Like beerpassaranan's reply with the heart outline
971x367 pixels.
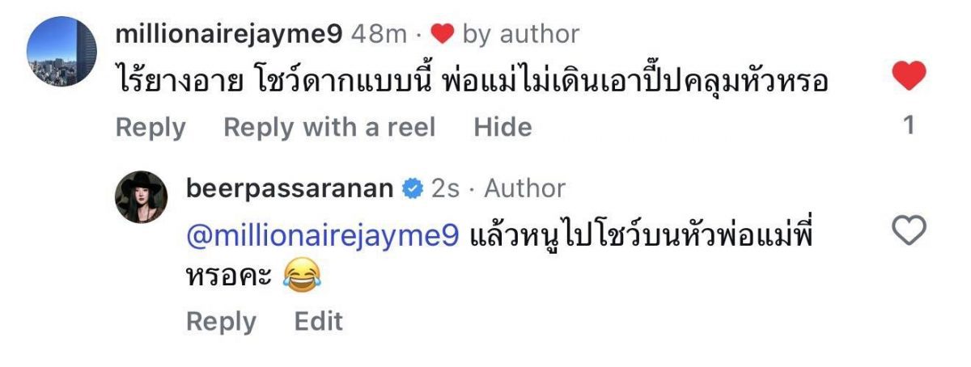click(x=909, y=233)
